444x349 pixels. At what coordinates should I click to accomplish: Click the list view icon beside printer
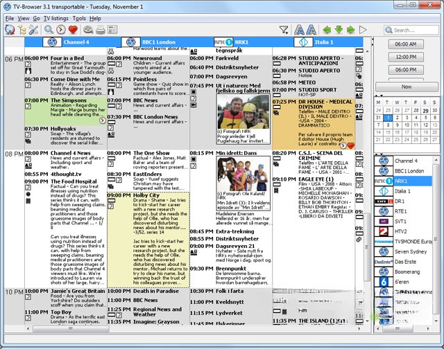pyautogui.click(x=112, y=30)
